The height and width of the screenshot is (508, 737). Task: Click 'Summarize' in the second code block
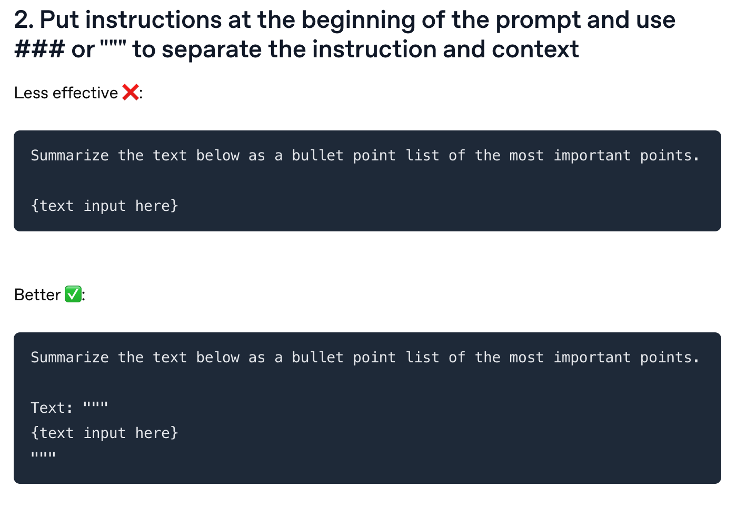pos(70,358)
